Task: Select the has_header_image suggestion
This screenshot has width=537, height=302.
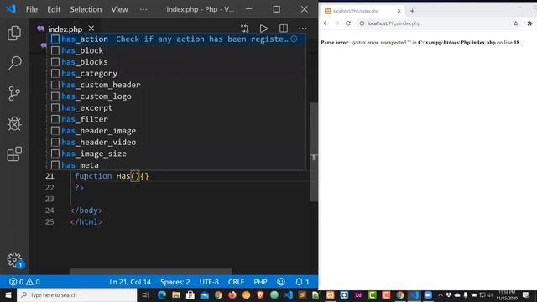Action: pos(176,131)
